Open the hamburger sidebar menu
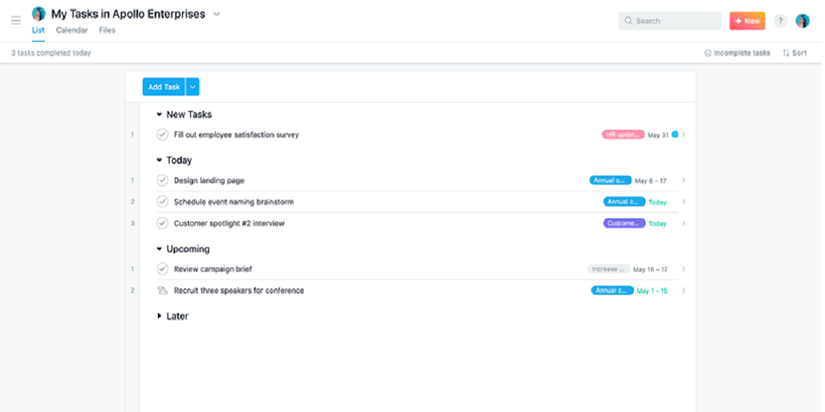825x412 pixels. (16, 20)
